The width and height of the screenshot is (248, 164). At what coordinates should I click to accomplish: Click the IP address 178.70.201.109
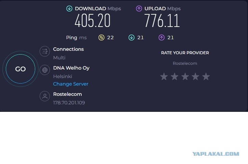[x=69, y=103]
